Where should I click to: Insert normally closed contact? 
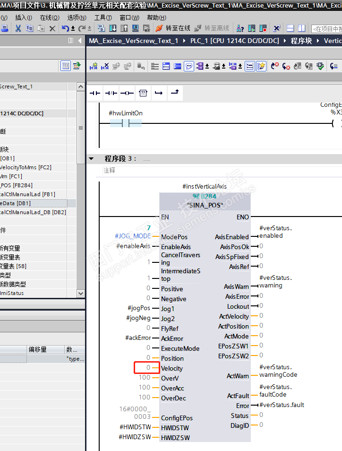tap(111, 93)
